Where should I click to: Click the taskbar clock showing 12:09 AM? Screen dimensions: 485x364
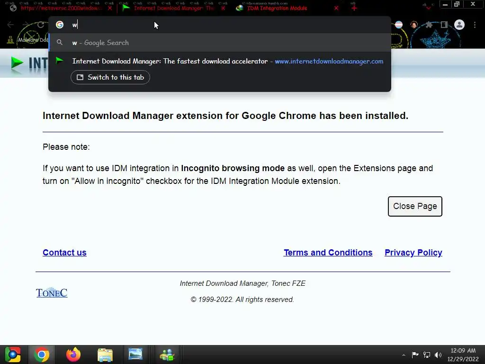tap(463, 355)
